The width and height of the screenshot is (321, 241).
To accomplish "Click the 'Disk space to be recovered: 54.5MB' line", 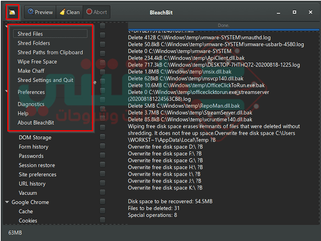I will [170, 202].
